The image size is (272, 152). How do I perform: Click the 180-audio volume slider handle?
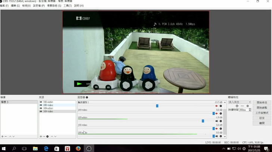click(214, 136)
